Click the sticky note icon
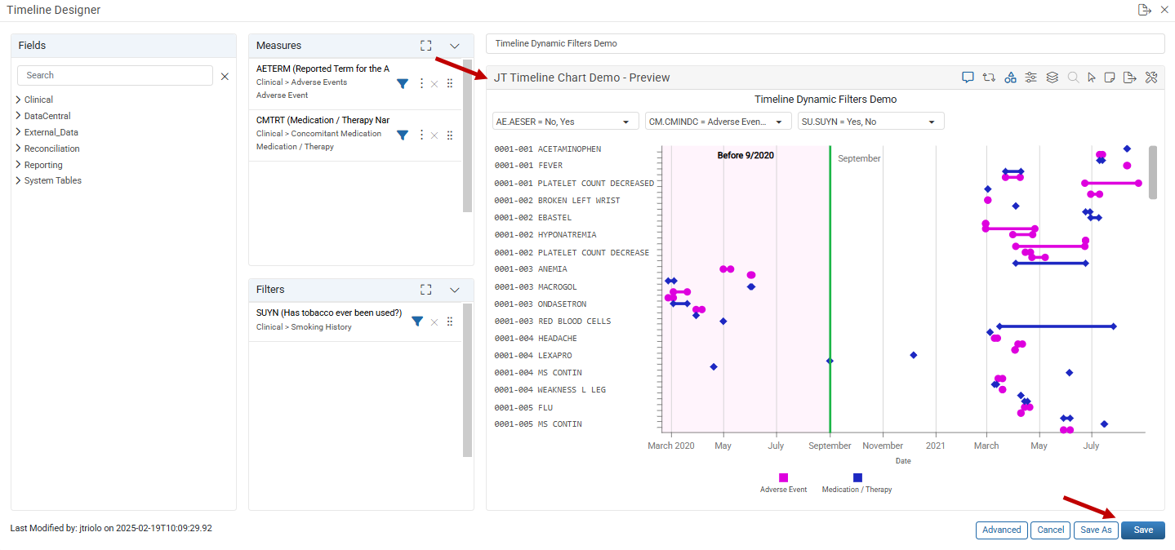 1110,78
